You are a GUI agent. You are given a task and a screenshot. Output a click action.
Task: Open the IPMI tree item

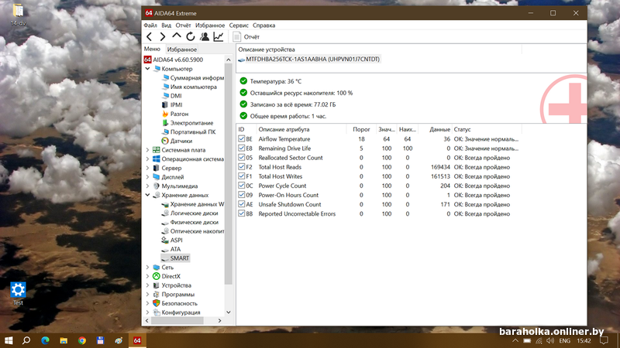coord(172,105)
